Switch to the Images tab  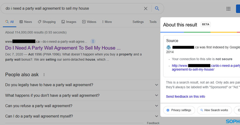click(69, 22)
